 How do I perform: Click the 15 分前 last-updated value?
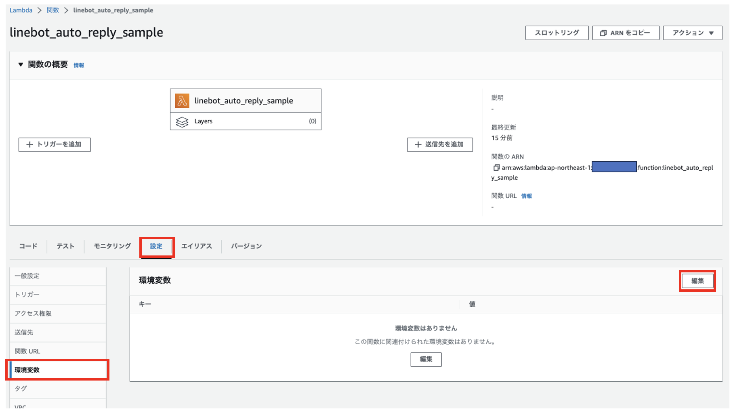pos(502,138)
